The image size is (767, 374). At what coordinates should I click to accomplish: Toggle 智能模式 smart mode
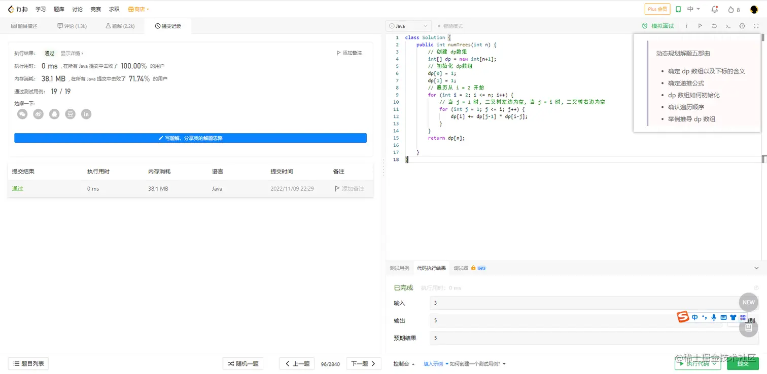coord(450,26)
